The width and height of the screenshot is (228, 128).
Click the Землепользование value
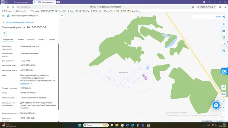coord(29,53)
